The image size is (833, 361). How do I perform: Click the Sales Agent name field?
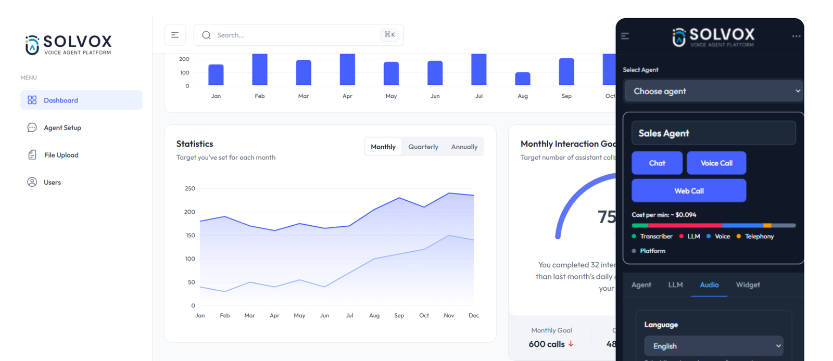[x=713, y=133]
